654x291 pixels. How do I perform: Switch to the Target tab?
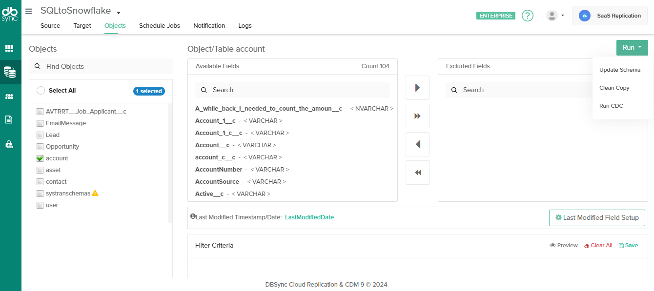(x=82, y=26)
